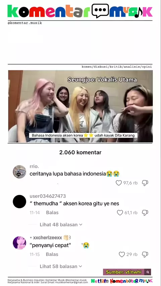Expand Lihat 48 balasan replies

pos(61,224)
